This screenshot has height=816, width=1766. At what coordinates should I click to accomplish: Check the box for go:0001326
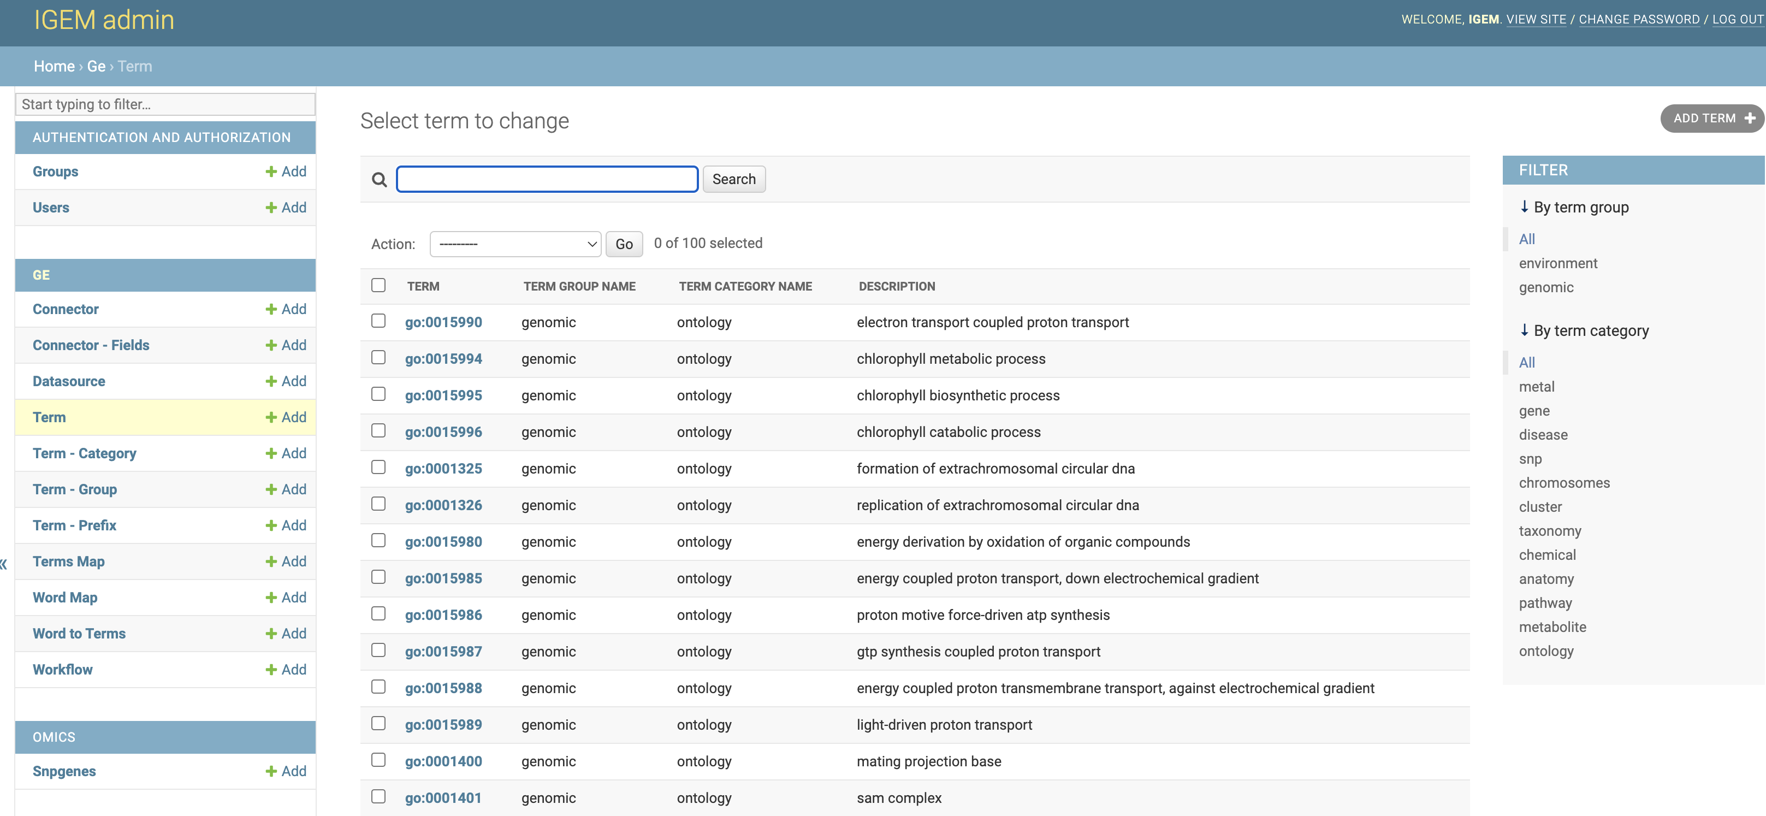click(378, 504)
